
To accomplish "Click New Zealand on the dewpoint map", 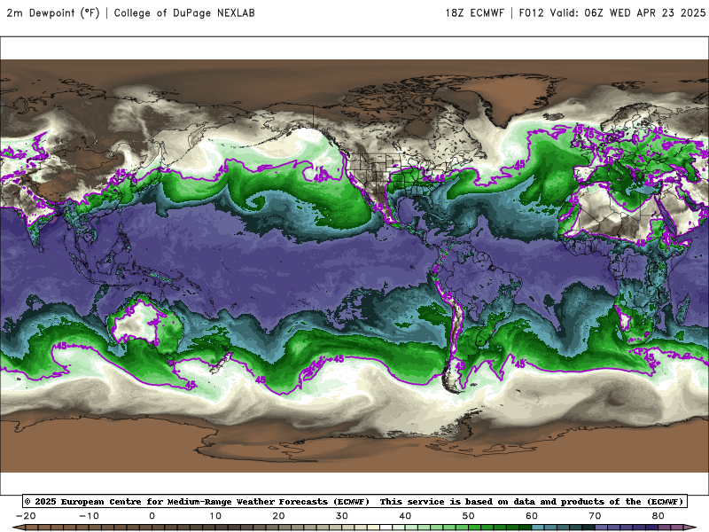I will pyautogui.click(x=222, y=363).
